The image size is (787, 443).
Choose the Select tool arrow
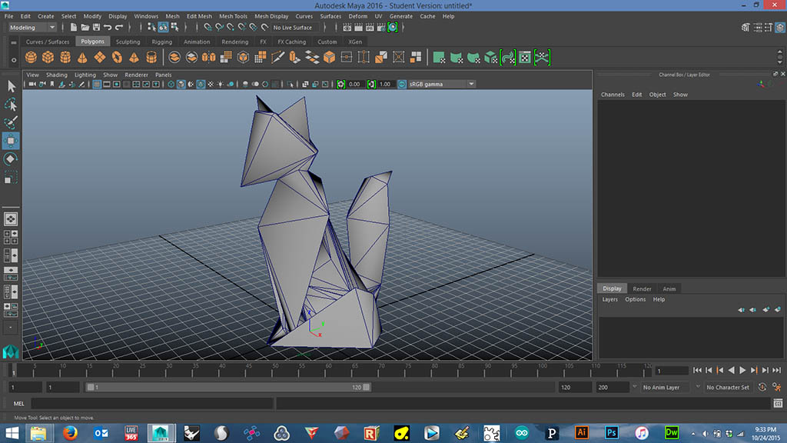coord(11,86)
